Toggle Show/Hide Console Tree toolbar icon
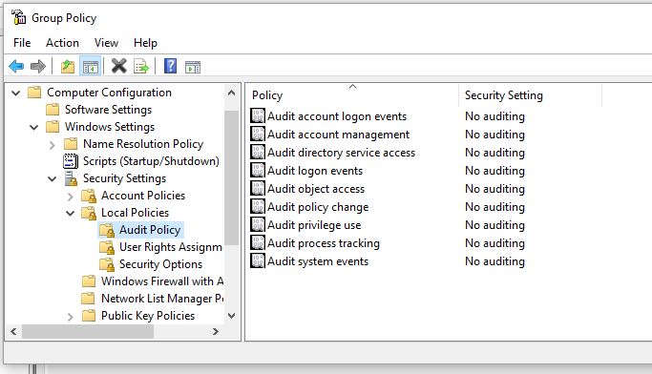 tap(91, 66)
